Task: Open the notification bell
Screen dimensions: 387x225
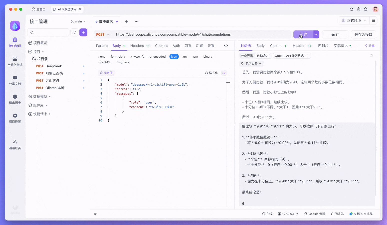Action: tap(366, 9)
